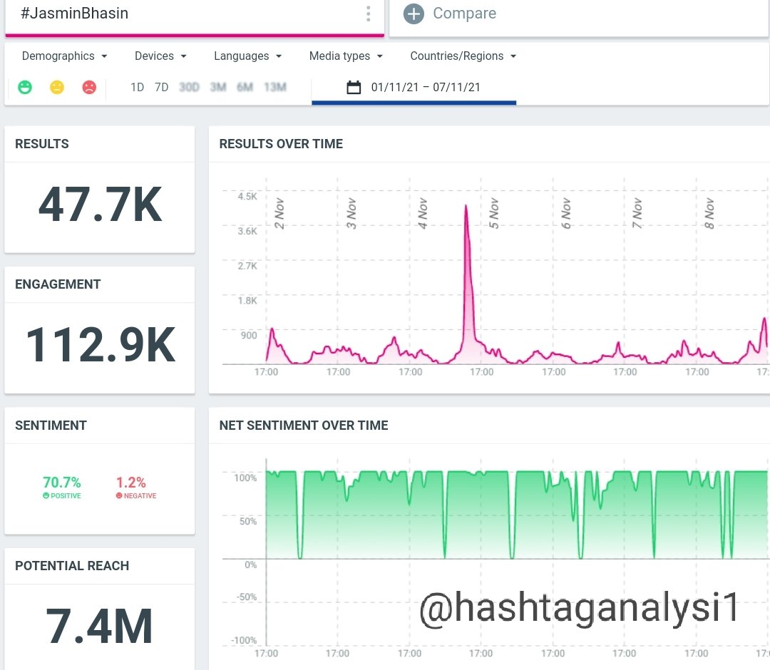Click the 47.7K results value
Screen dimensions: 770x670
[101, 205]
